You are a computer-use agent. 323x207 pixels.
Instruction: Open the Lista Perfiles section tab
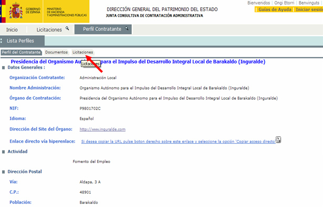(22, 41)
